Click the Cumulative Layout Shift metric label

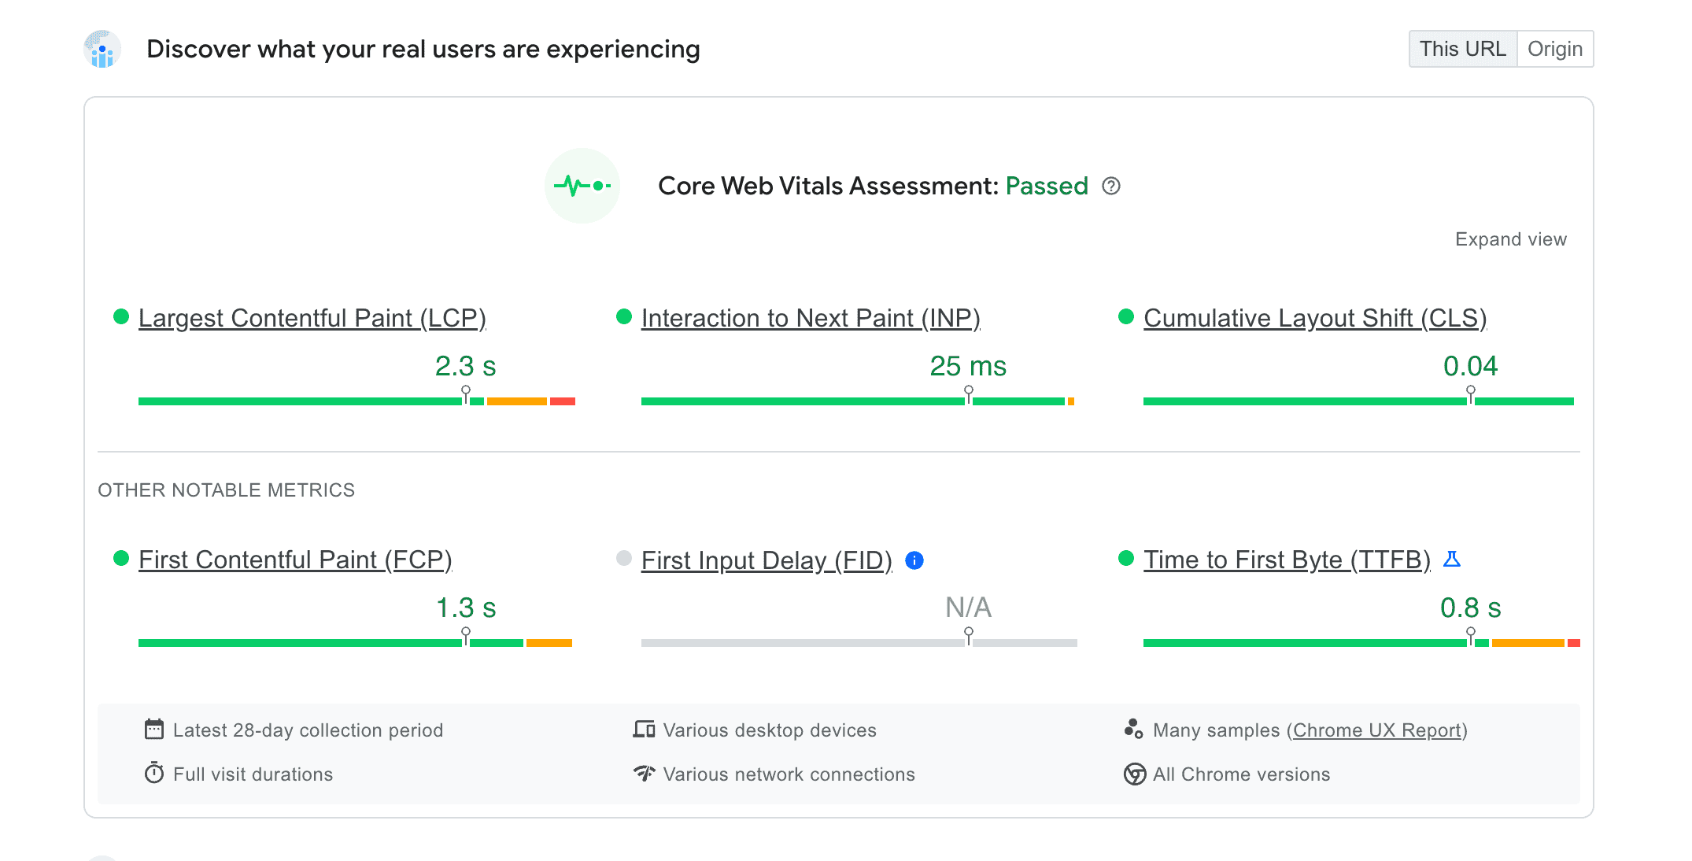1317,317
